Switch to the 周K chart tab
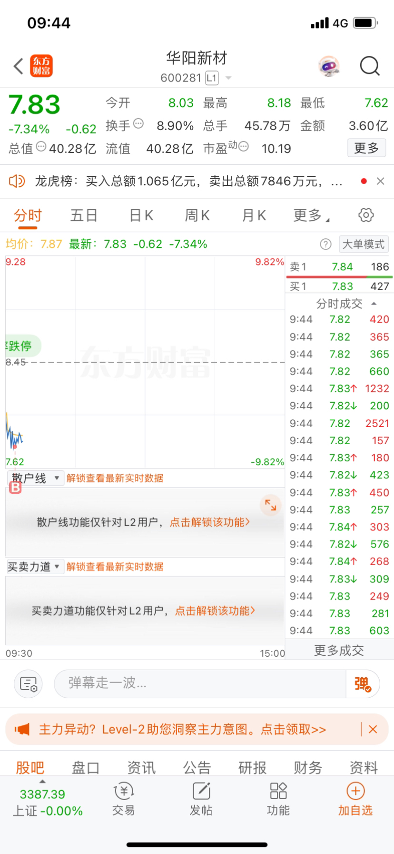This screenshot has width=394, height=854. coord(197,215)
